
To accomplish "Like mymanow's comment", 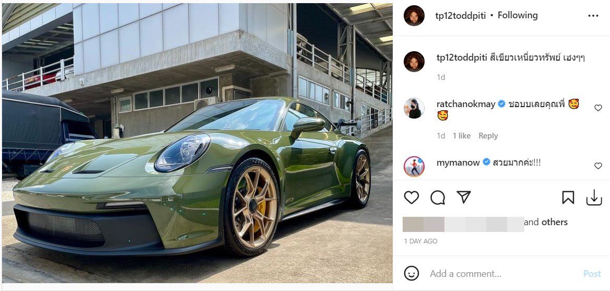I will 598,166.
